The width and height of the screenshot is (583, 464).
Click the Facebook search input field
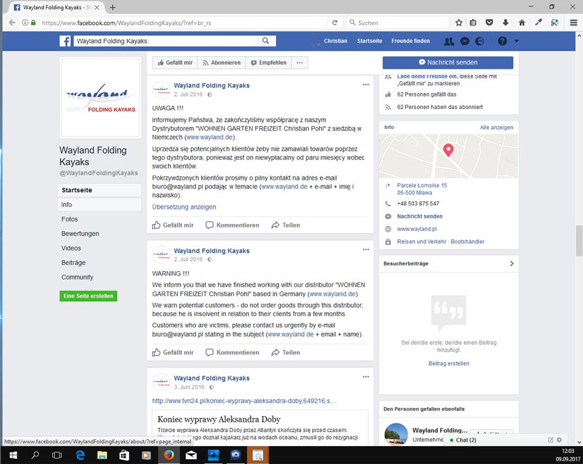pyautogui.click(x=165, y=41)
